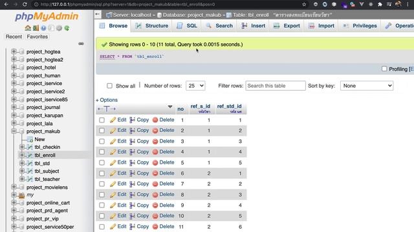Click Database: project_makub breadcrumb
Image resolution: width=414 pixels, height=232 pixels.
tap(191, 15)
